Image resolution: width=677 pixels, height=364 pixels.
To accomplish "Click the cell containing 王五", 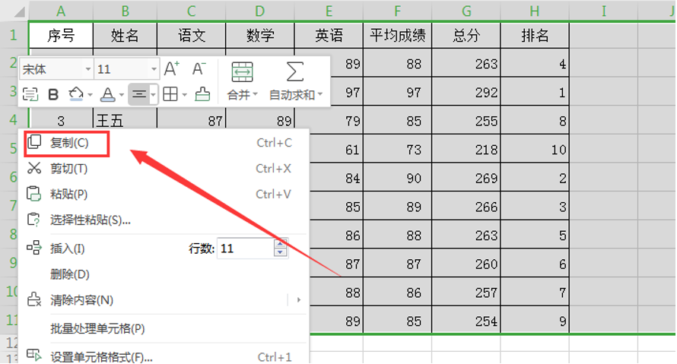I will tap(125, 121).
